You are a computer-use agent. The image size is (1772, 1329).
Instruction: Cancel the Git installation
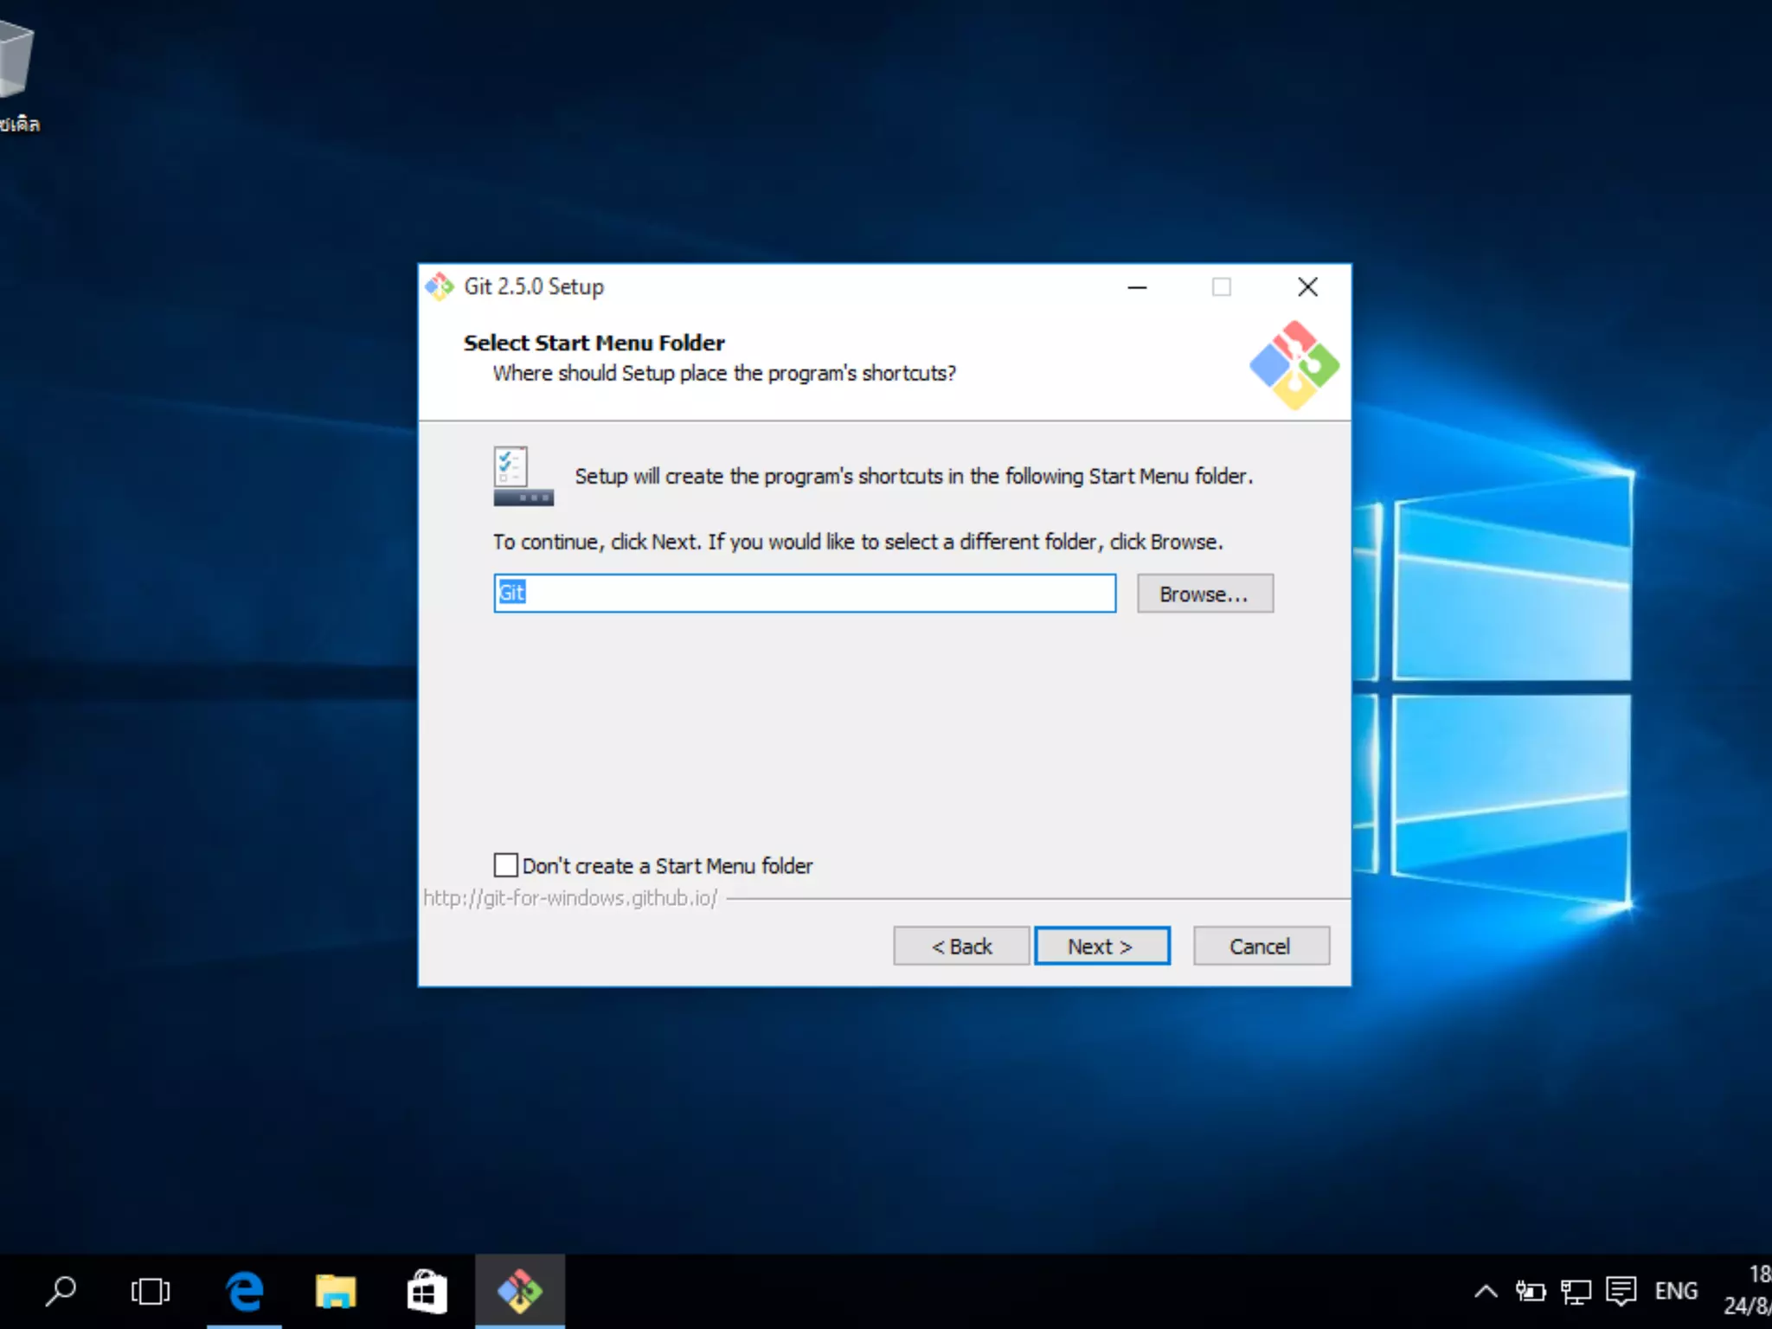[1261, 946]
